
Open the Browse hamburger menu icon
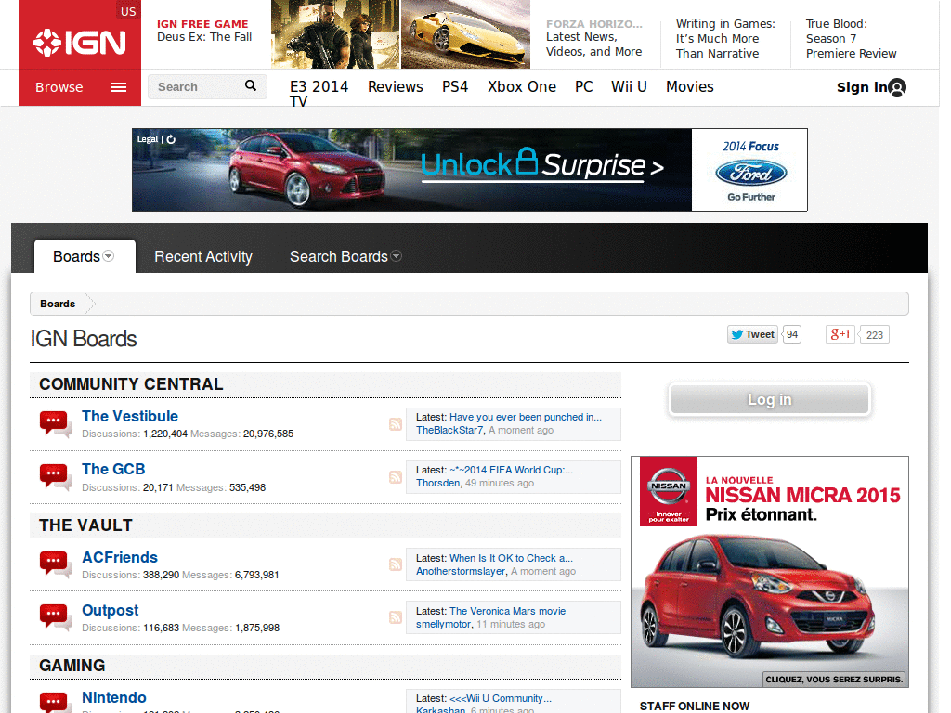[x=119, y=87]
